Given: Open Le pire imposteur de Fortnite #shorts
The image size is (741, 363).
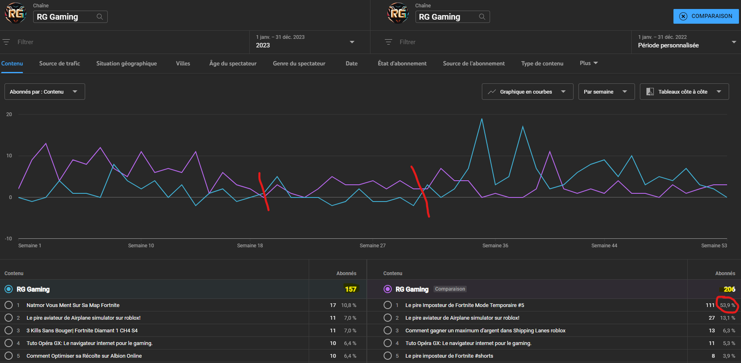Looking at the screenshot, I should click(x=449, y=356).
